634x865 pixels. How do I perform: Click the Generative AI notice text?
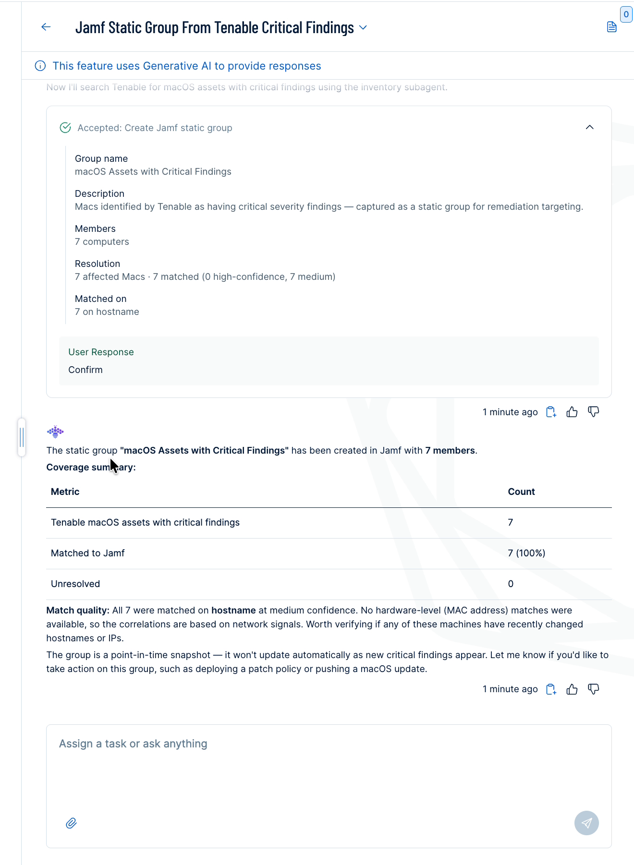[187, 66]
